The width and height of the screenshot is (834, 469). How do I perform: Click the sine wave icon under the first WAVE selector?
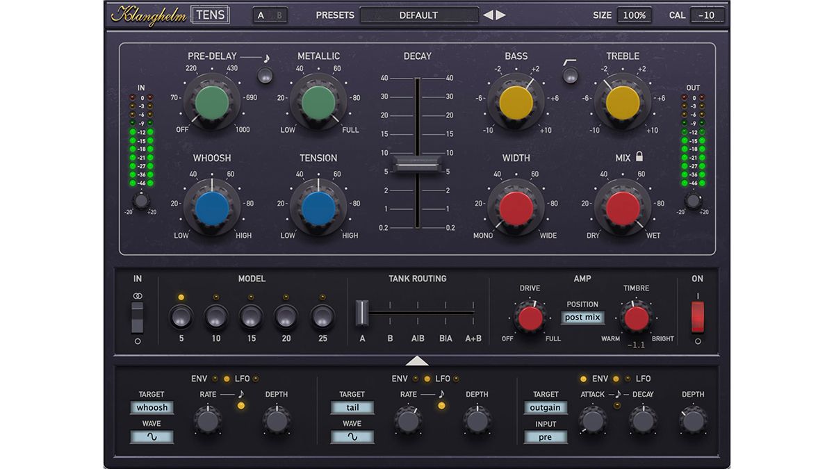152,437
